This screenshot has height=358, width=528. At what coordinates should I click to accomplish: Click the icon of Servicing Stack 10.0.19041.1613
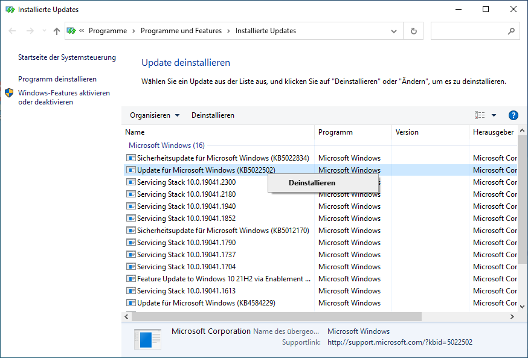pos(130,291)
